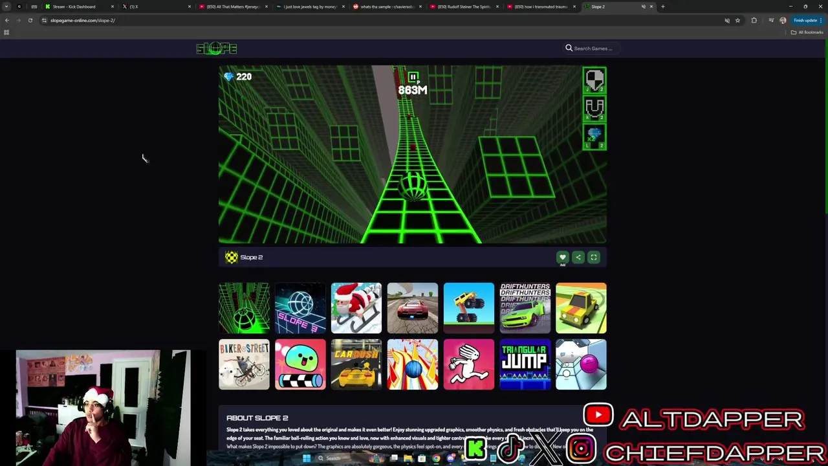Image resolution: width=828 pixels, height=466 pixels.
Task: Click the blue gem counter icon
Action: pos(228,76)
